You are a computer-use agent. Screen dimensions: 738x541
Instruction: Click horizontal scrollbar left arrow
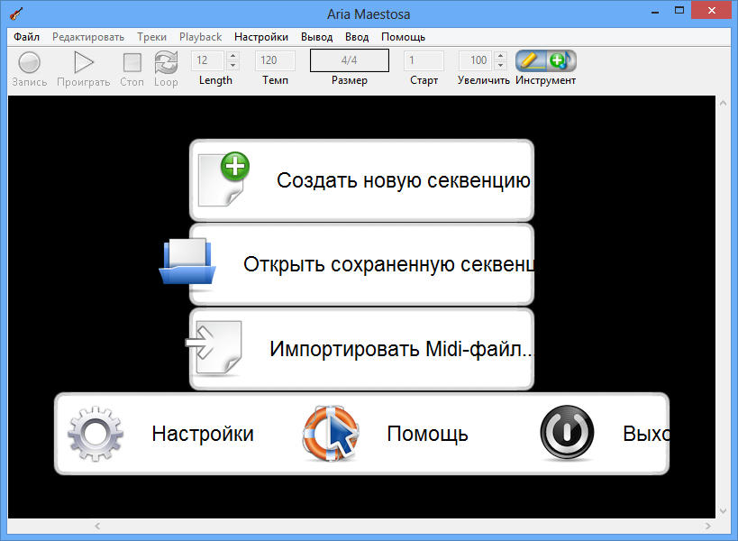(97, 526)
